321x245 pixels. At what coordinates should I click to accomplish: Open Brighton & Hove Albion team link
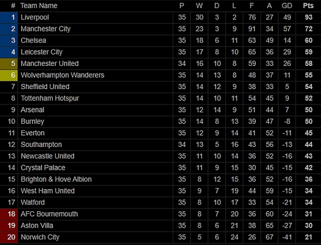tap(56, 179)
